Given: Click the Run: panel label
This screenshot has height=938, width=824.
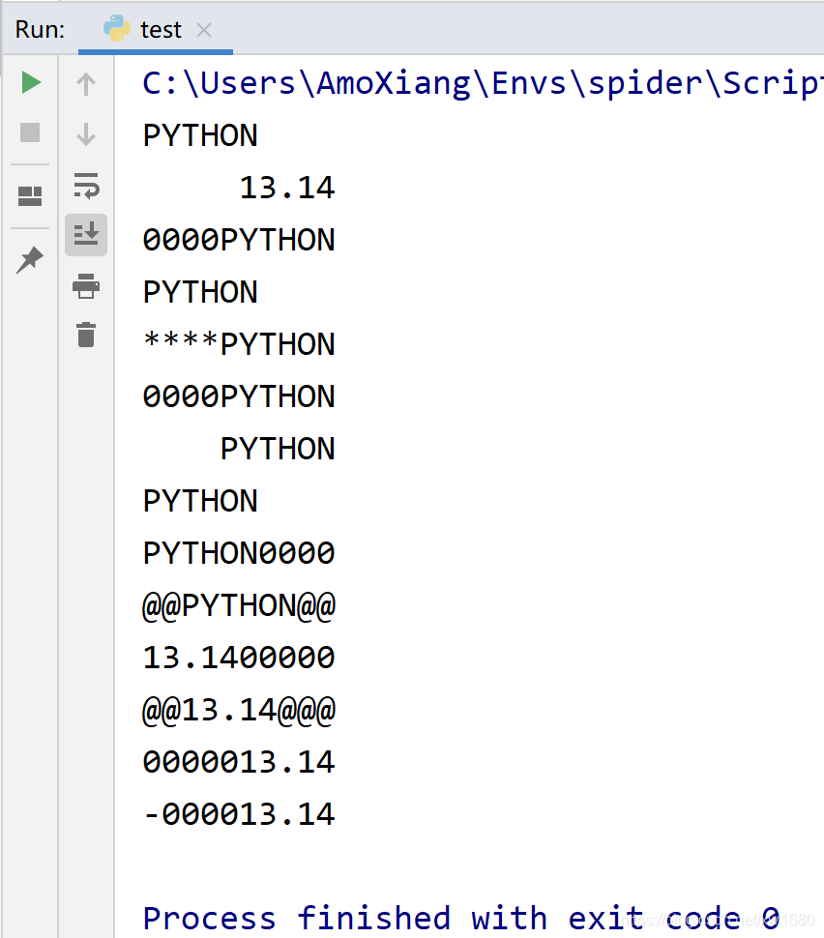Looking at the screenshot, I should point(39,29).
